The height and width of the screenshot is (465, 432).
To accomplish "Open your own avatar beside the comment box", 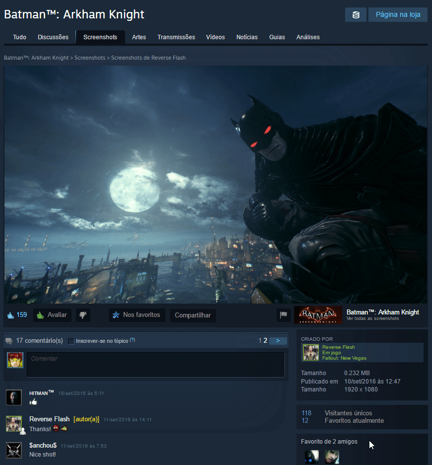I will pos(15,360).
